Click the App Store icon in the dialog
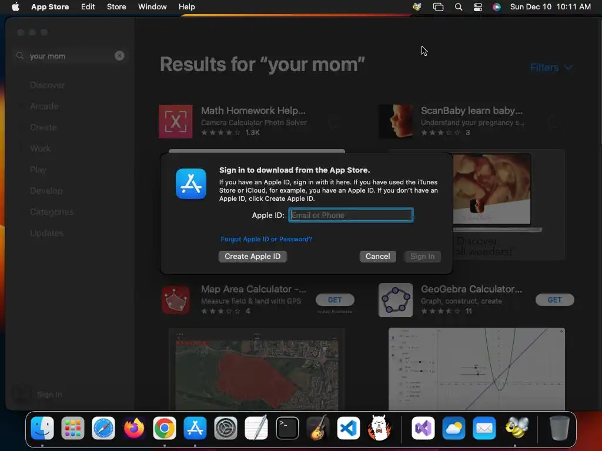Screen dimensions: 602x451 (191, 184)
